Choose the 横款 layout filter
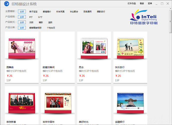The image size is (172, 125). click(41, 22)
